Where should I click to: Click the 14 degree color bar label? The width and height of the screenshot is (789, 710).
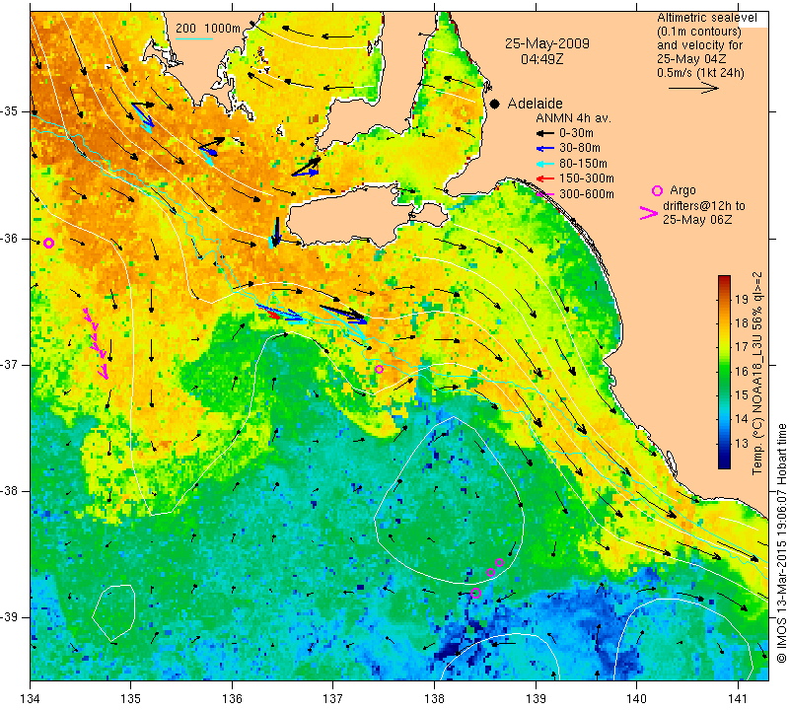tap(742, 419)
